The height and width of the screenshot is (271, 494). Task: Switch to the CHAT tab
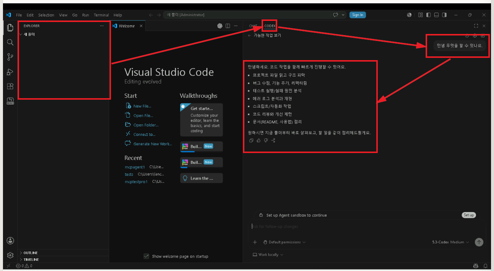253,26
